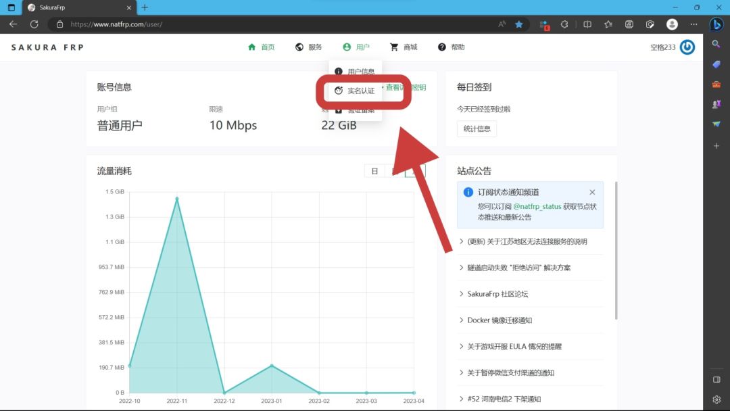Open the tab actions menu icon
This screenshot has height=411, width=730.
11,7
